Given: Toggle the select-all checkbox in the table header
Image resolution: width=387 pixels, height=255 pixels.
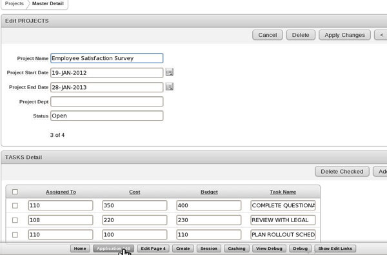Looking at the screenshot, I should pos(15,192).
